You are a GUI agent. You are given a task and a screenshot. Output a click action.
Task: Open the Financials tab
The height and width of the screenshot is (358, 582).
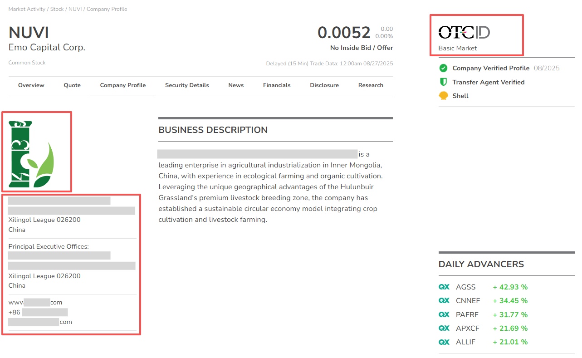tap(277, 85)
